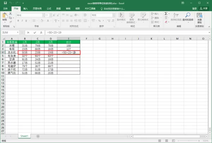Open the Name Box dropdown arrow
This screenshot has height=143, width=212.
pos(18,32)
